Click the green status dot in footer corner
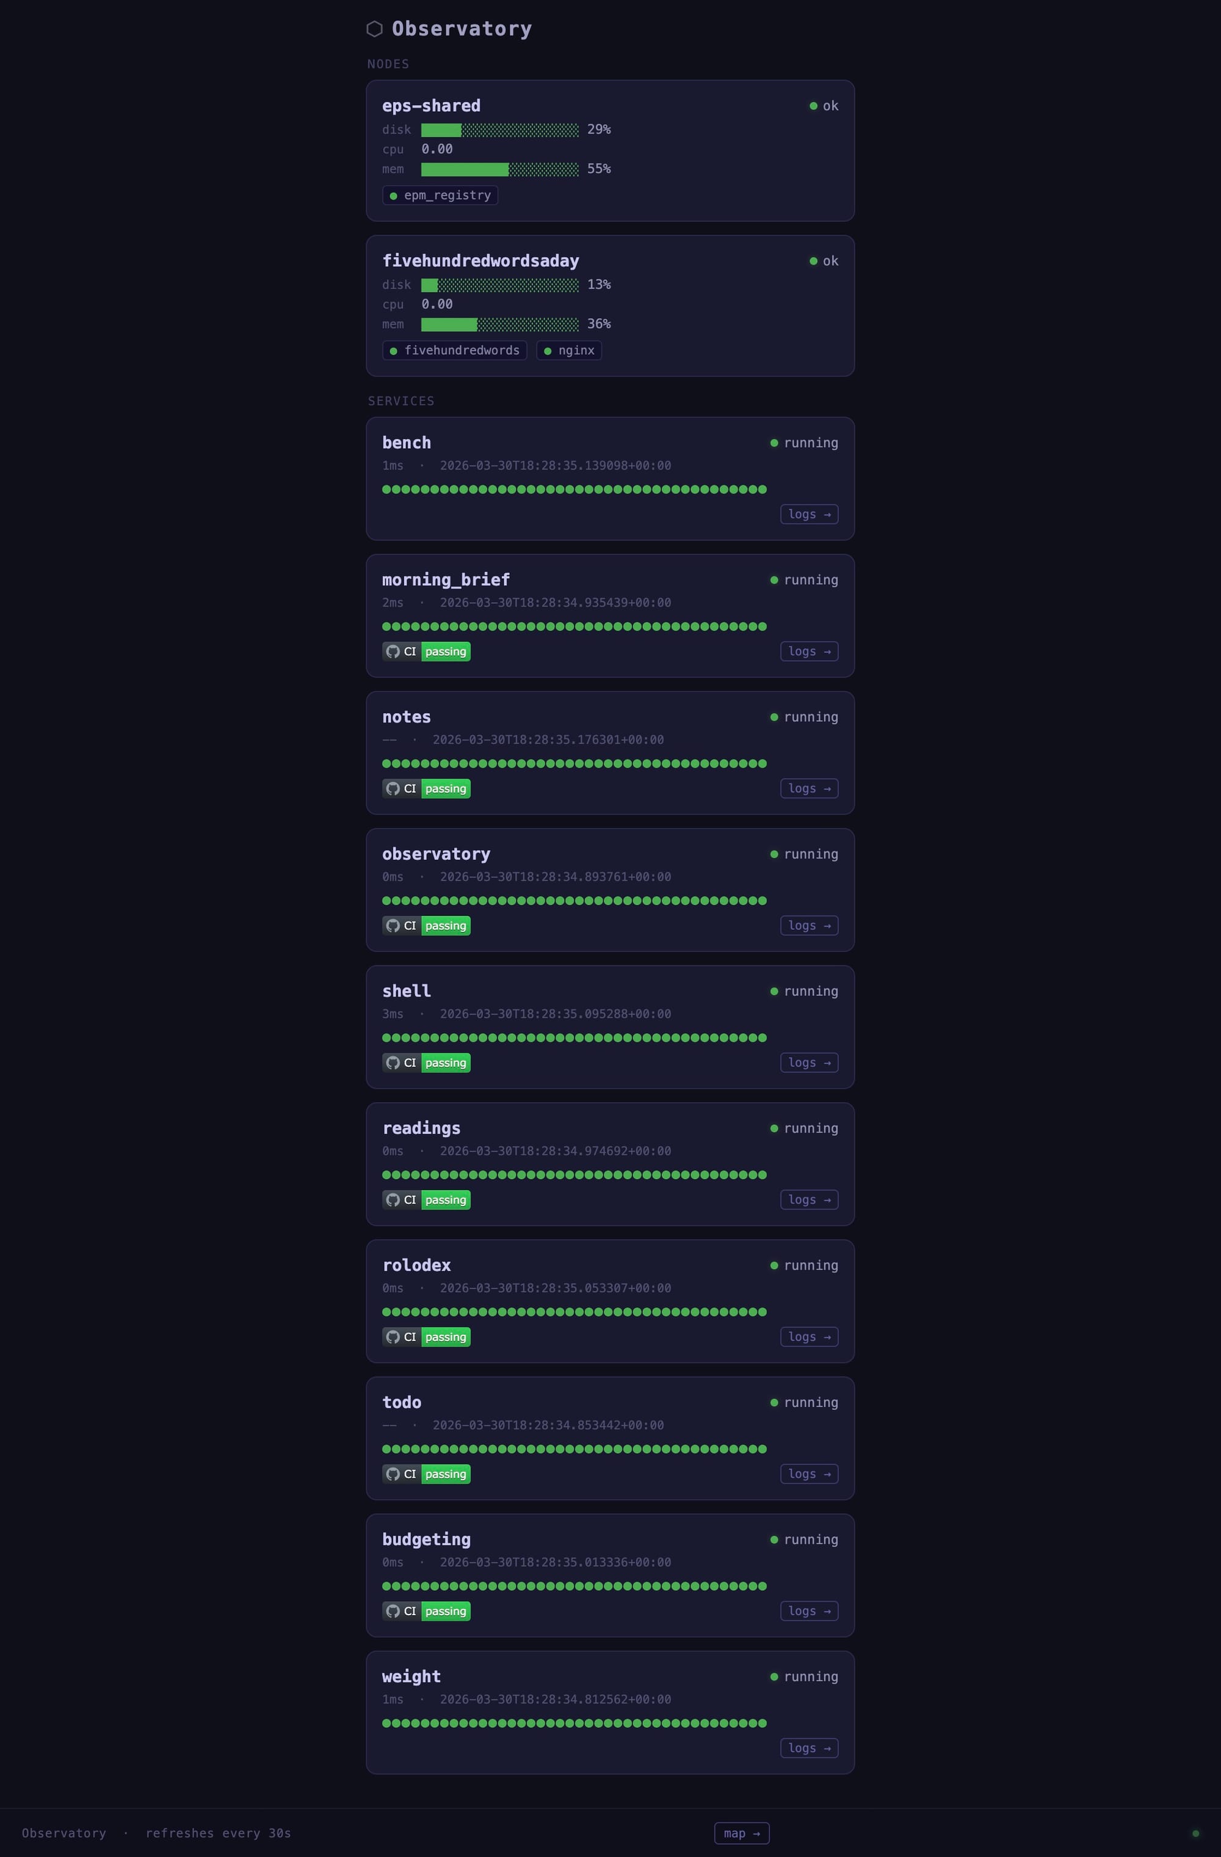 pos(1195,1834)
